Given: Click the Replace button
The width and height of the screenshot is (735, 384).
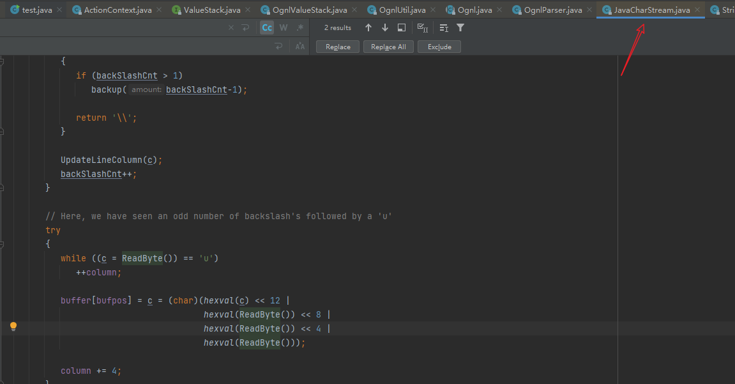Looking at the screenshot, I should coord(338,47).
